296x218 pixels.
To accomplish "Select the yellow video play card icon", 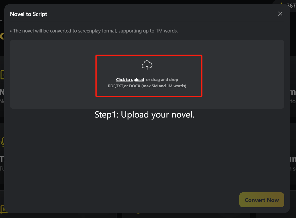I will pyautogui.click(x=2, y=75).
